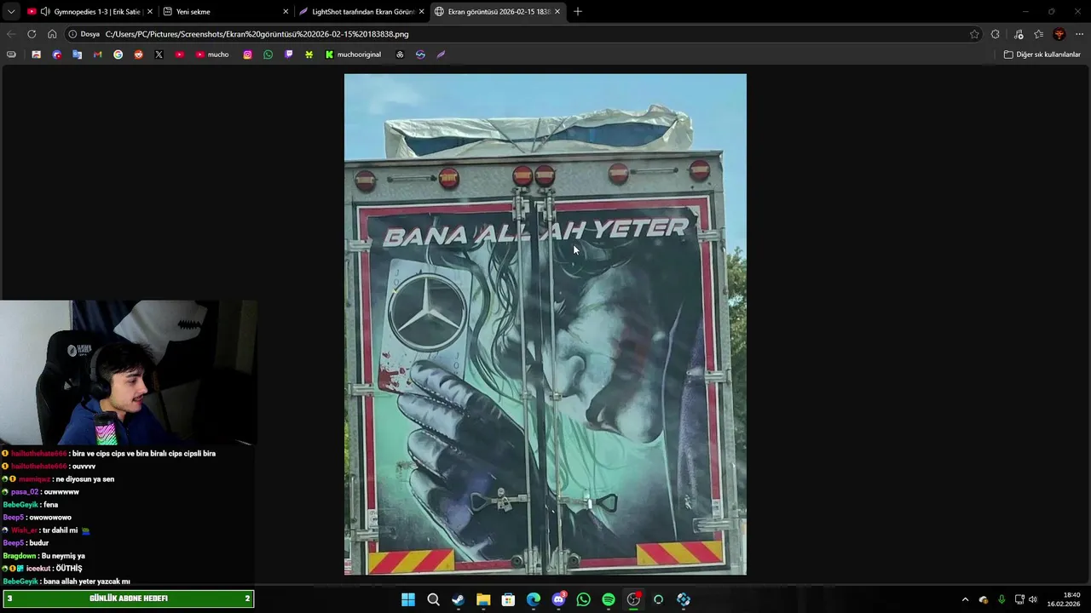Open Discord from the taskbar
The image size is (1091, 613).
point(558,599)
